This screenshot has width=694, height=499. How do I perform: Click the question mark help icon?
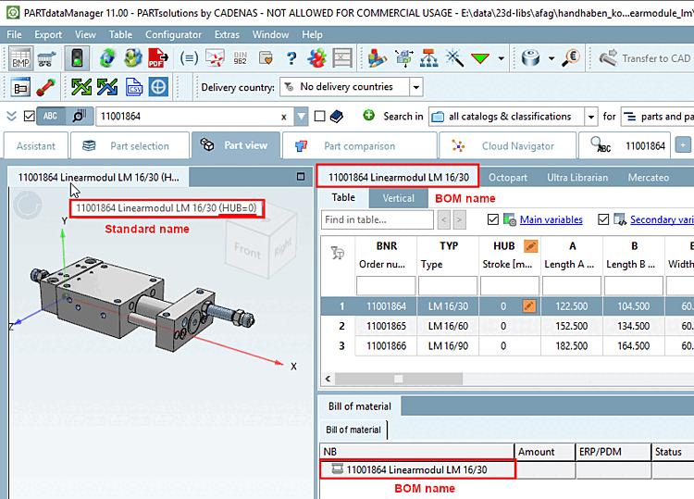coord(291,58)
